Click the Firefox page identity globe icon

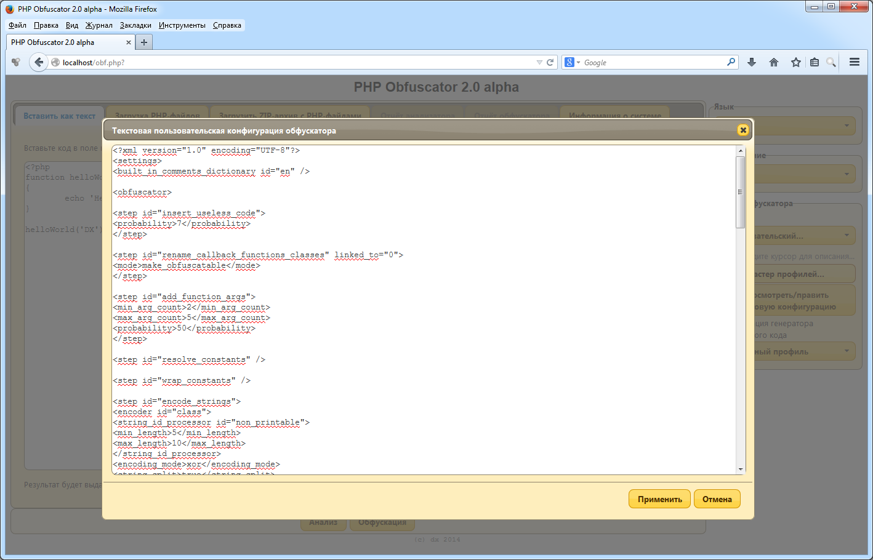coord(55,62)
